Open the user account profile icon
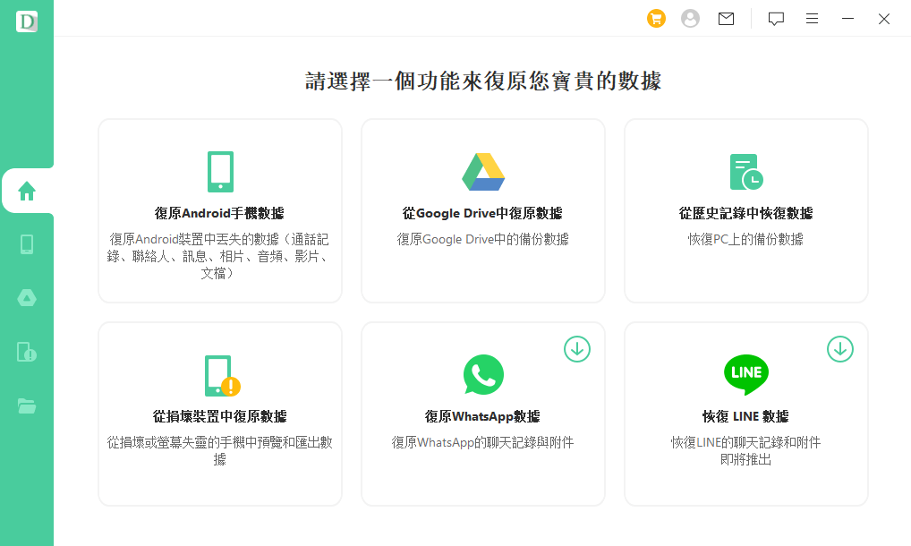 (690, 19)
